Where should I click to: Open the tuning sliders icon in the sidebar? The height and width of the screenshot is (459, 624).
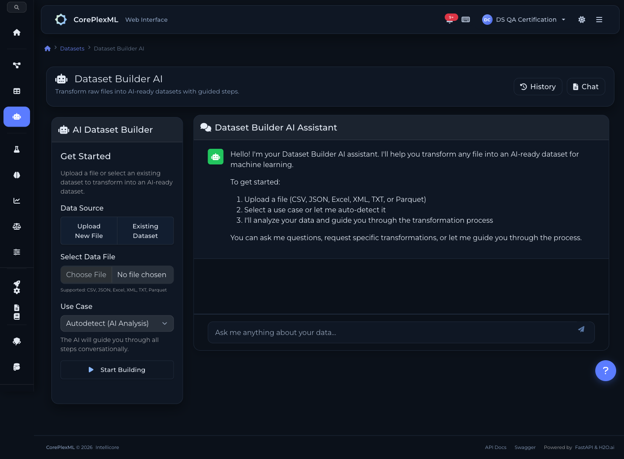(x=17, y=252)
